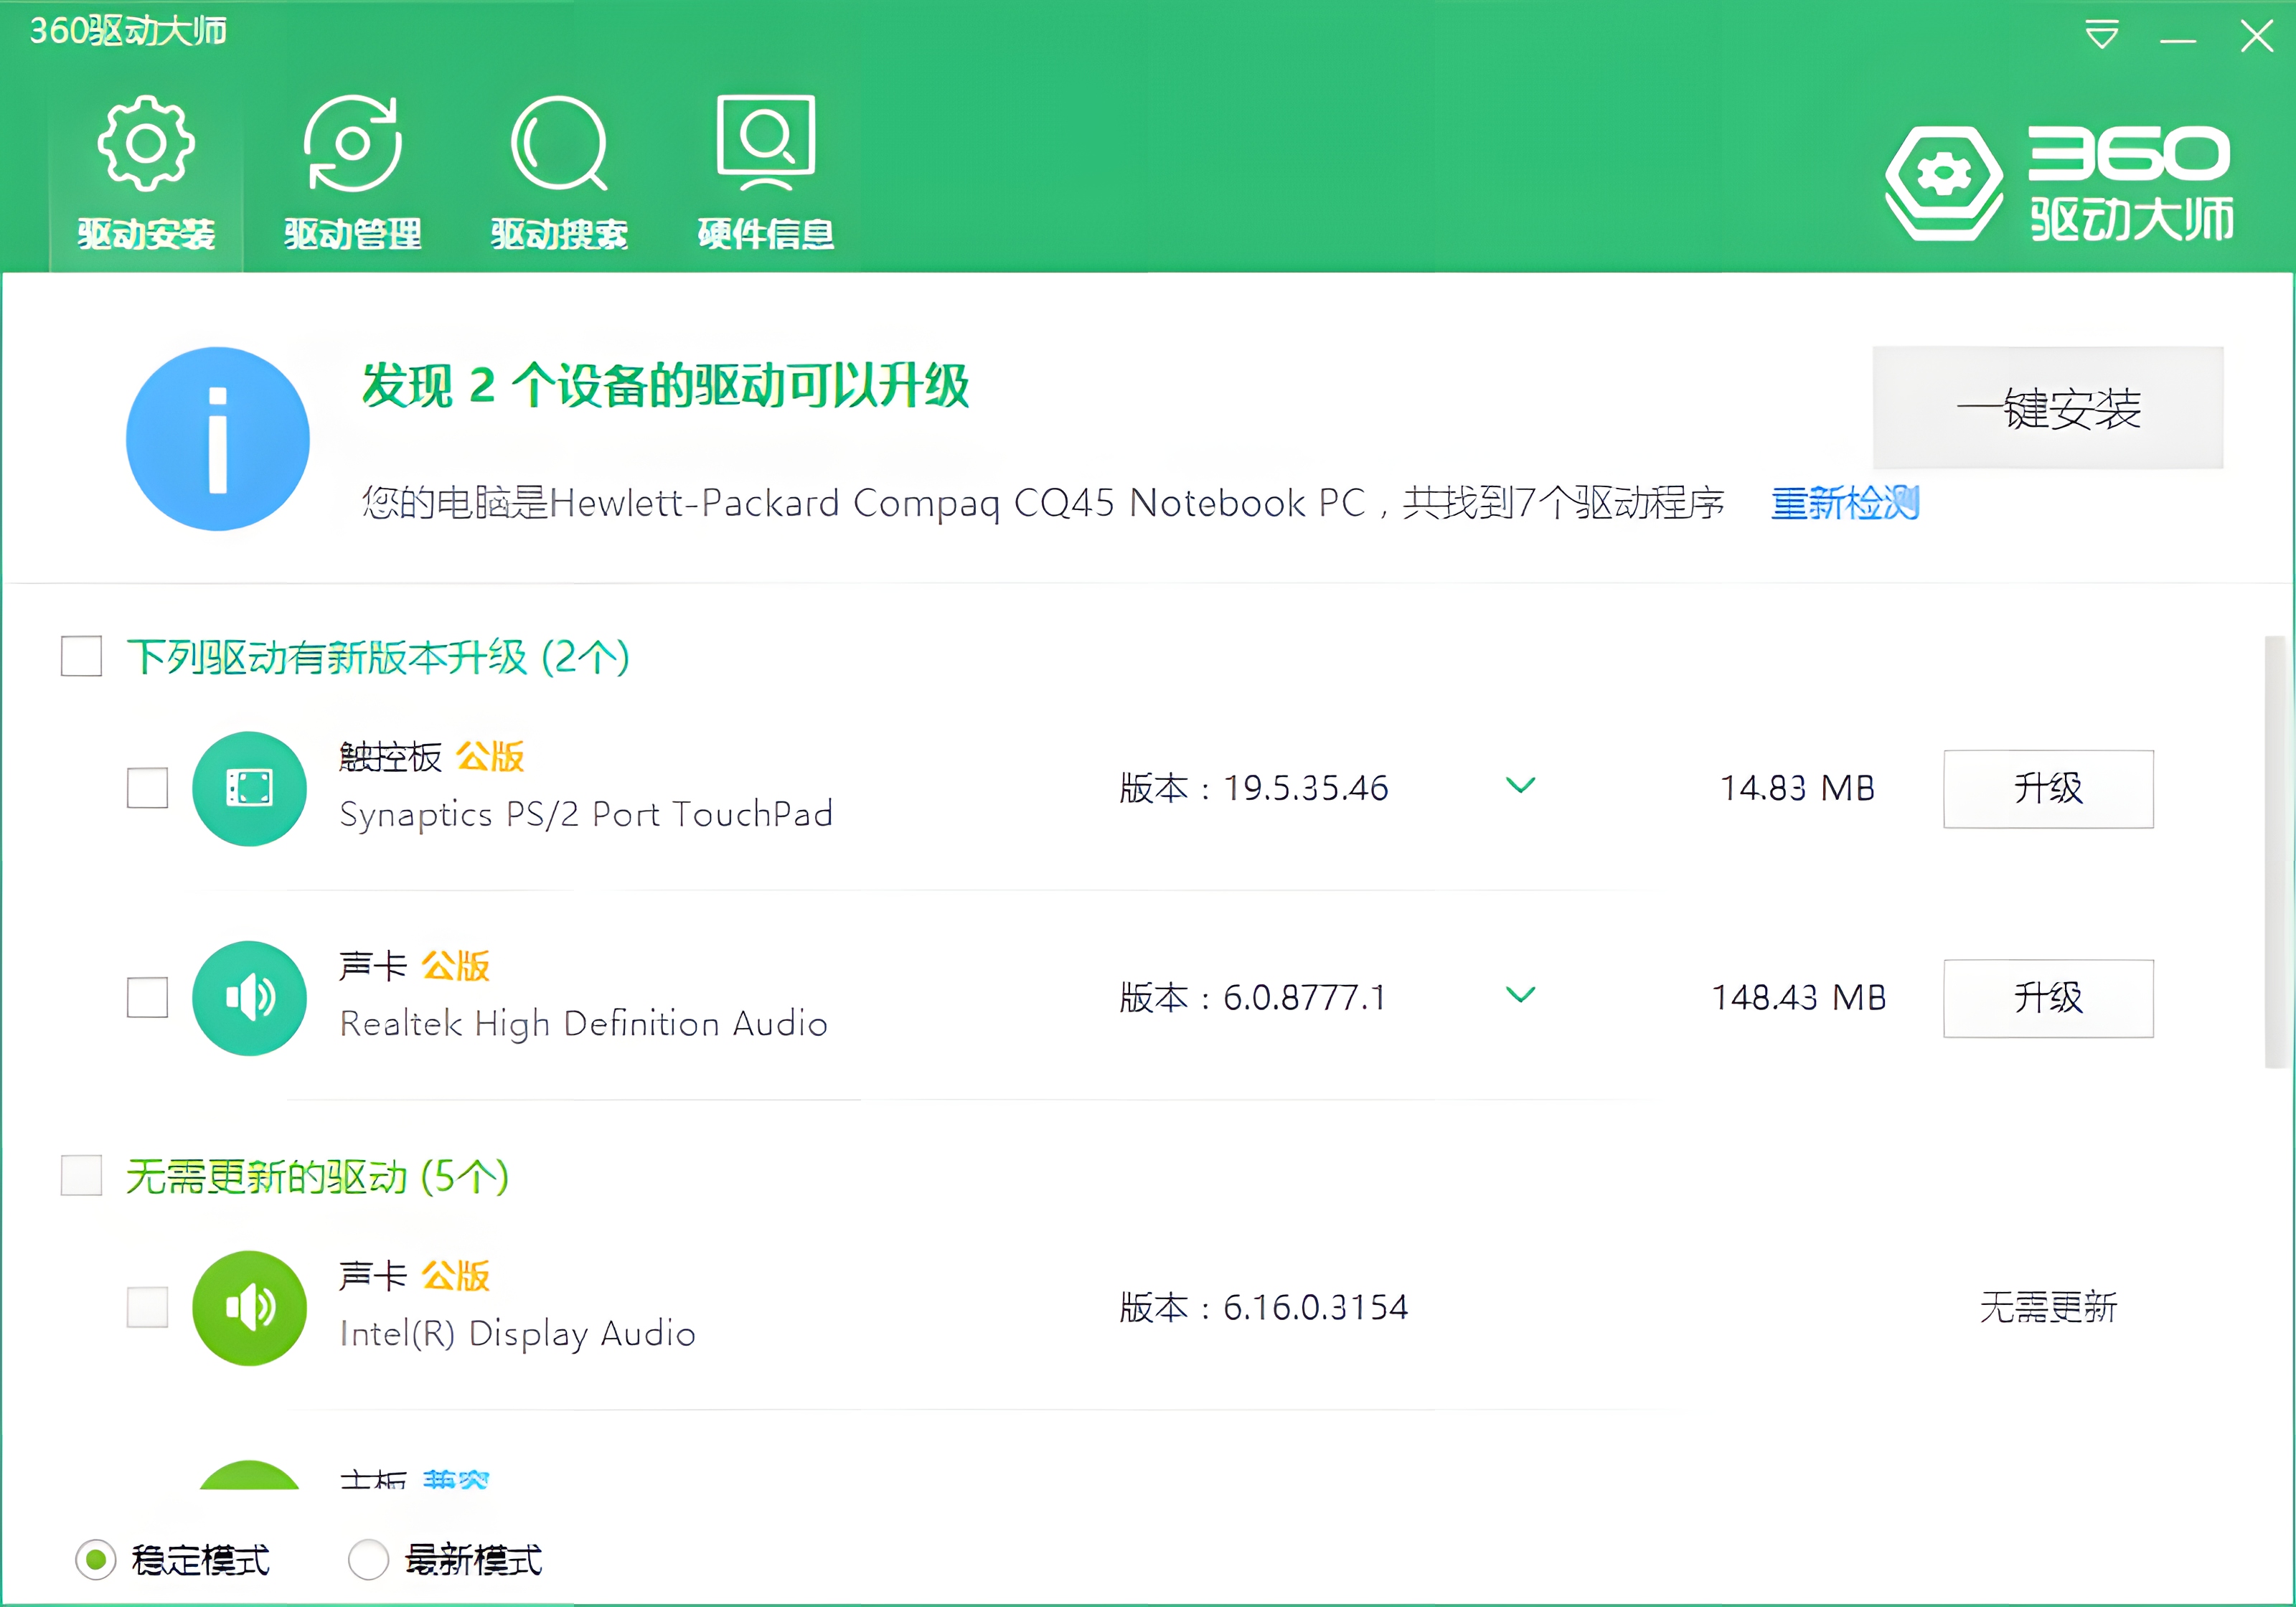The width and height of the screenshot is (2296, 1607).
Task: Click the 14.83 MB size text
Action: point(1797,788)
